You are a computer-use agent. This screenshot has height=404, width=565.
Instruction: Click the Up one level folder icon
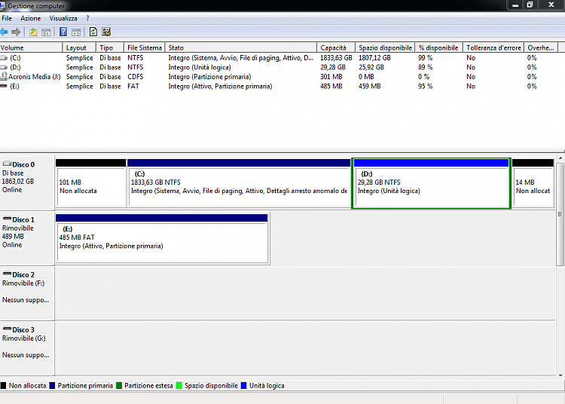33,32
